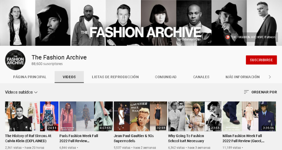
Task: Click the sort lines icon
Action: click(246, 92)
